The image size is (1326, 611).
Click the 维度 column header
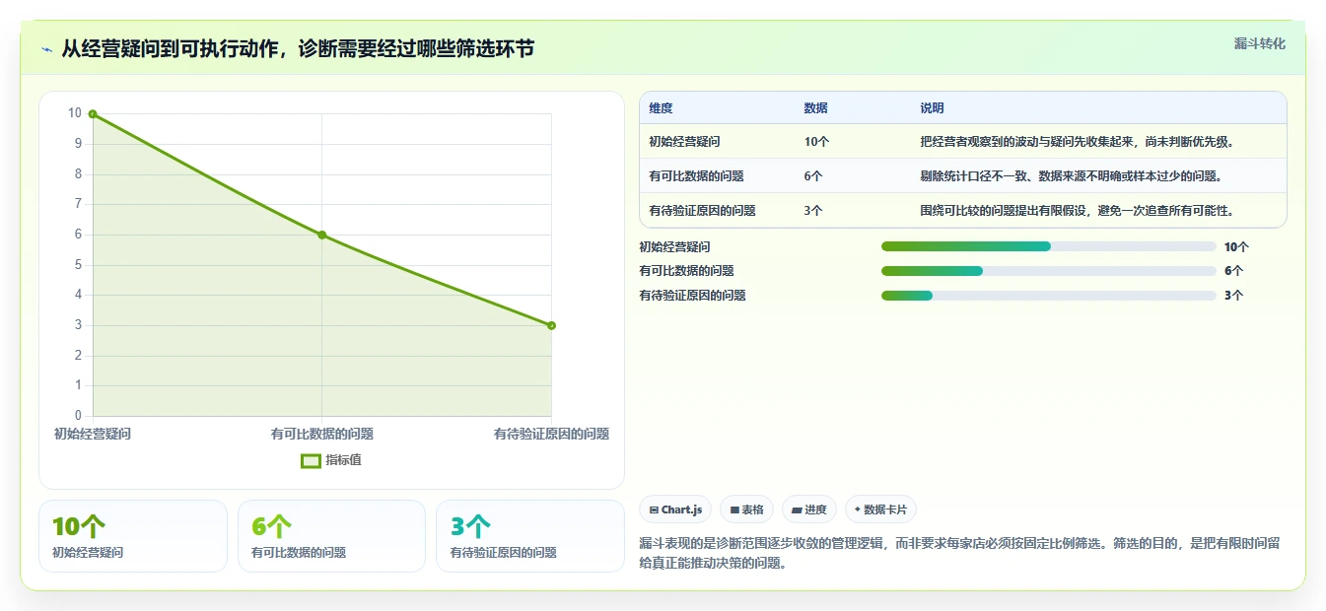pyautogui.click(x=661, y=108)
